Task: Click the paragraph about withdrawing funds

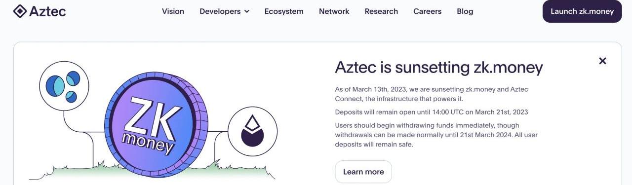Action: [x=436, y=135]
